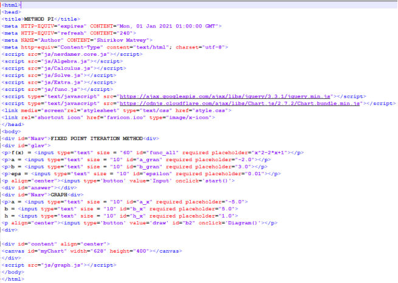The width and height of the screenshot is (398, 283).
Task: Click the refresh CONTENT value "240"
Action: 125,33
